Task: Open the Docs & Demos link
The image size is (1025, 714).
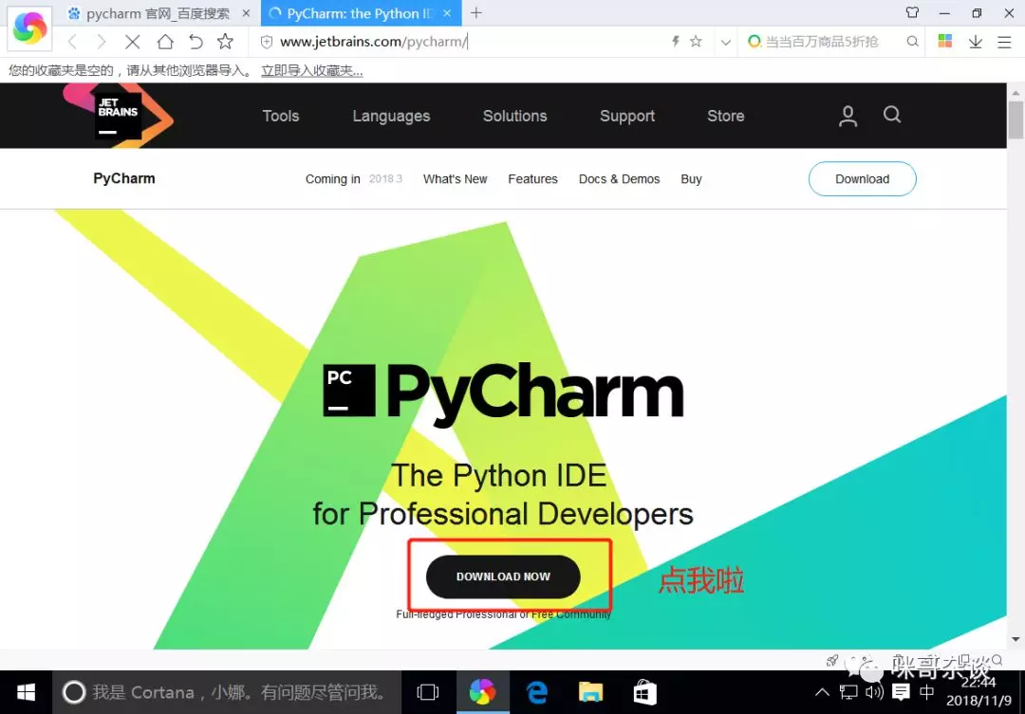Action: pyautogui.click(x=619, y=179)
